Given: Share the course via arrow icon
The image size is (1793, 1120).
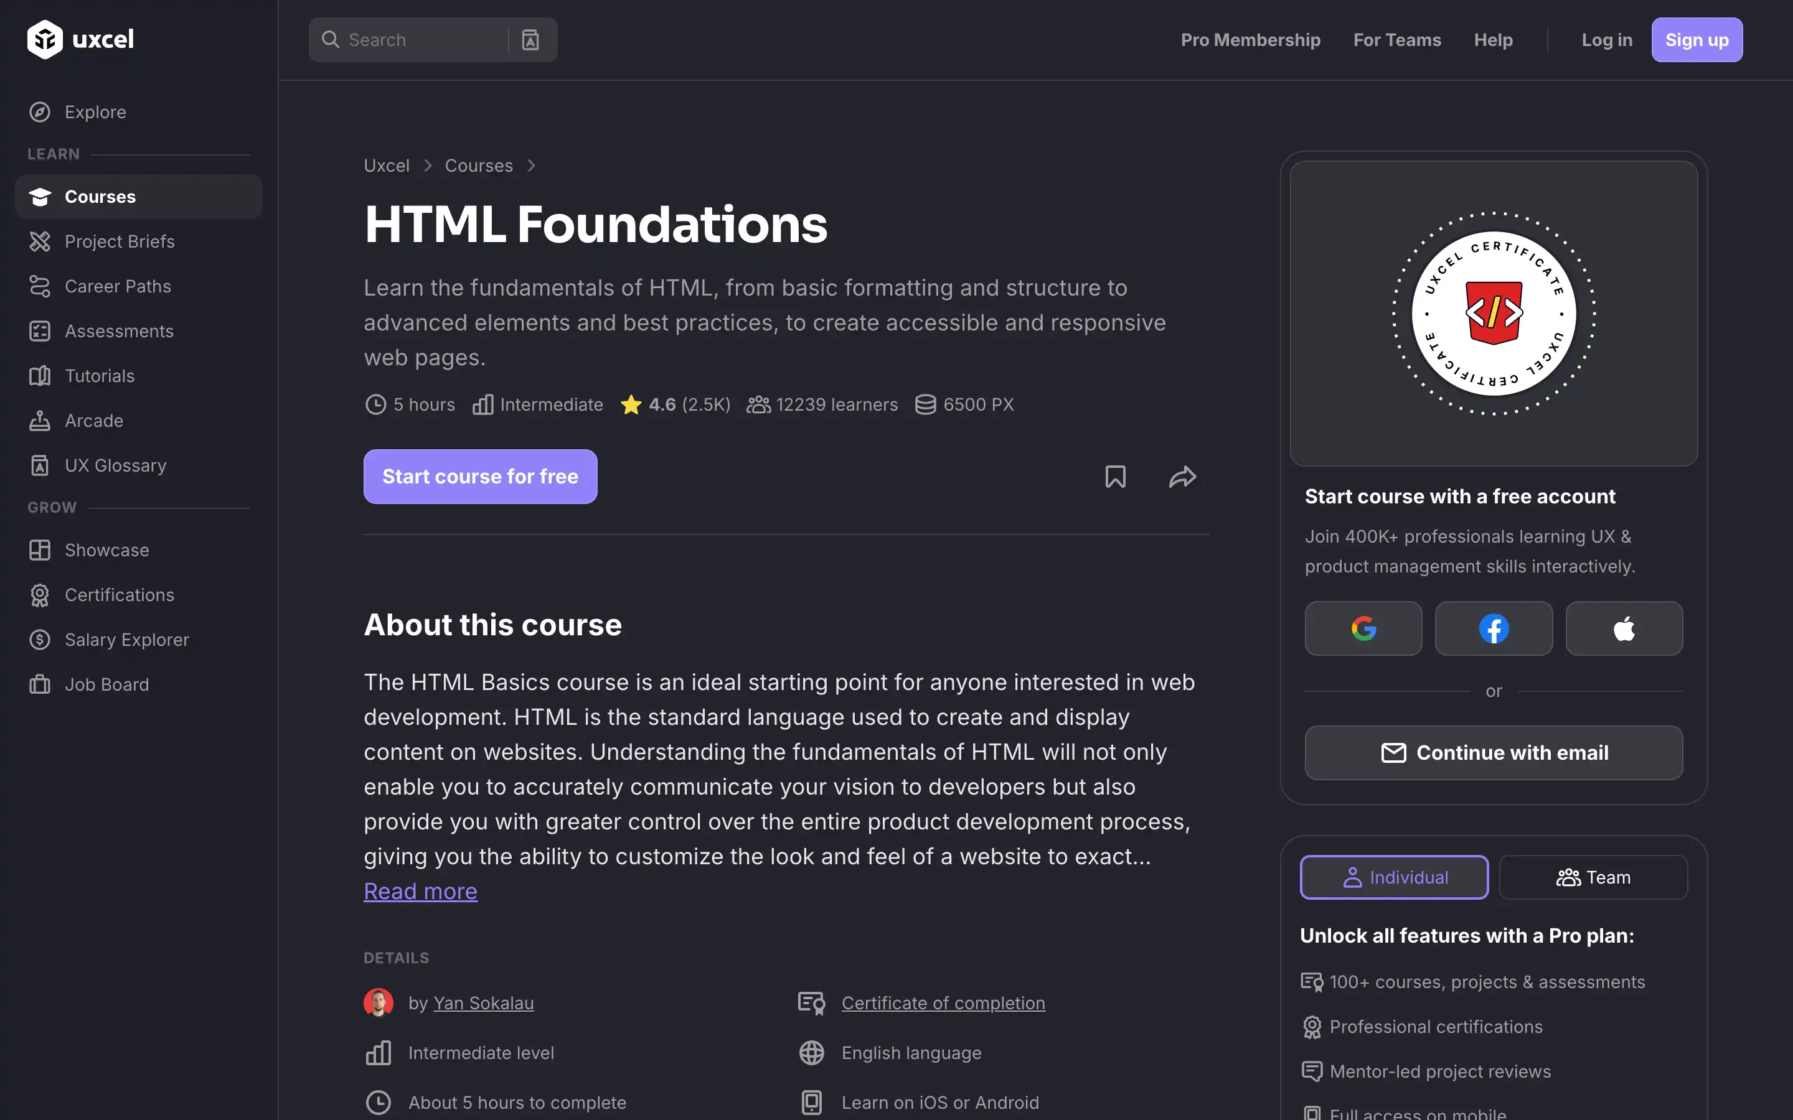Looking at the screenshot, I should (x=1182, y=476).
